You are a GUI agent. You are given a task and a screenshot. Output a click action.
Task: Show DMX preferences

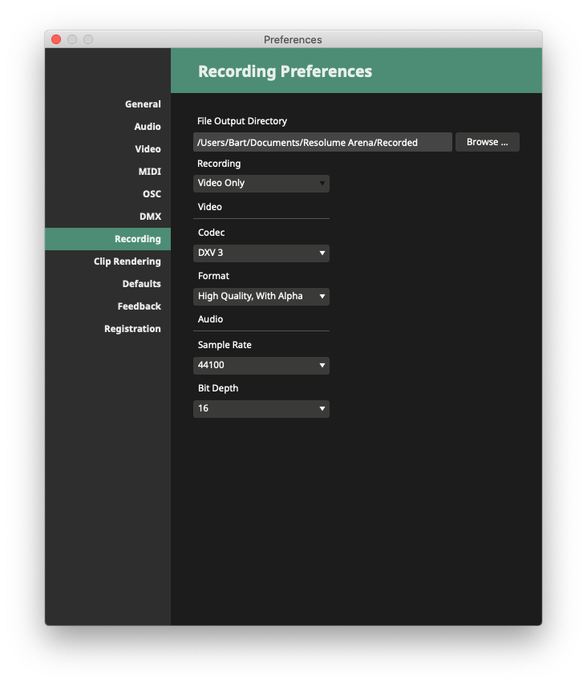(x=150, y=217)
